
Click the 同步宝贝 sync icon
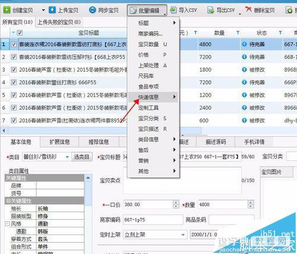92,10
